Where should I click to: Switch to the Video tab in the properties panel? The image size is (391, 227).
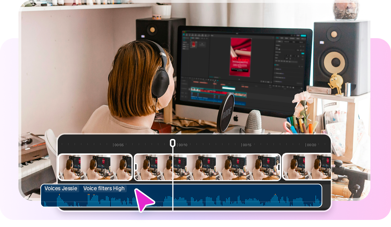pyautogui.click(x=278, y=38)
